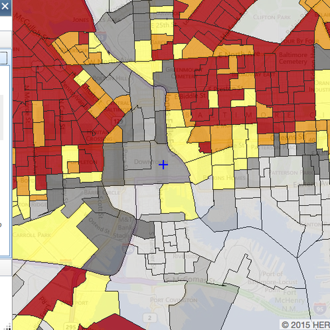The width and height of the screenshot is (330, 330).
Task: Select the Baltimore Cemetery red tract
Action: click(293, 59)
